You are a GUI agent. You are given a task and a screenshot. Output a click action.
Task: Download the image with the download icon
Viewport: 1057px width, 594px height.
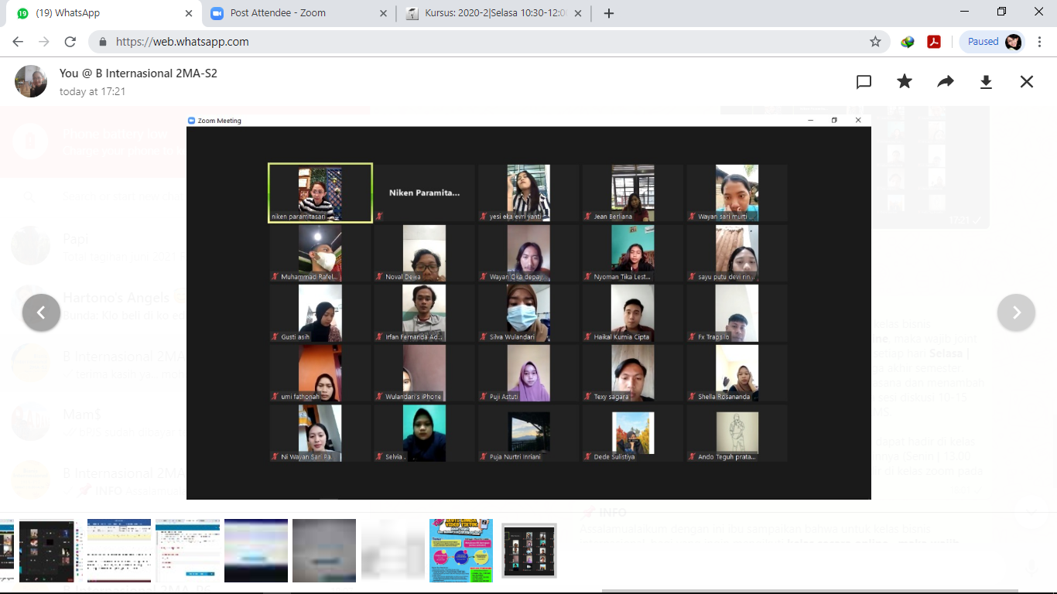986,82
